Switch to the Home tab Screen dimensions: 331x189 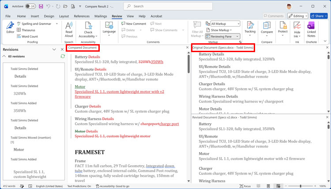(21, 16)
